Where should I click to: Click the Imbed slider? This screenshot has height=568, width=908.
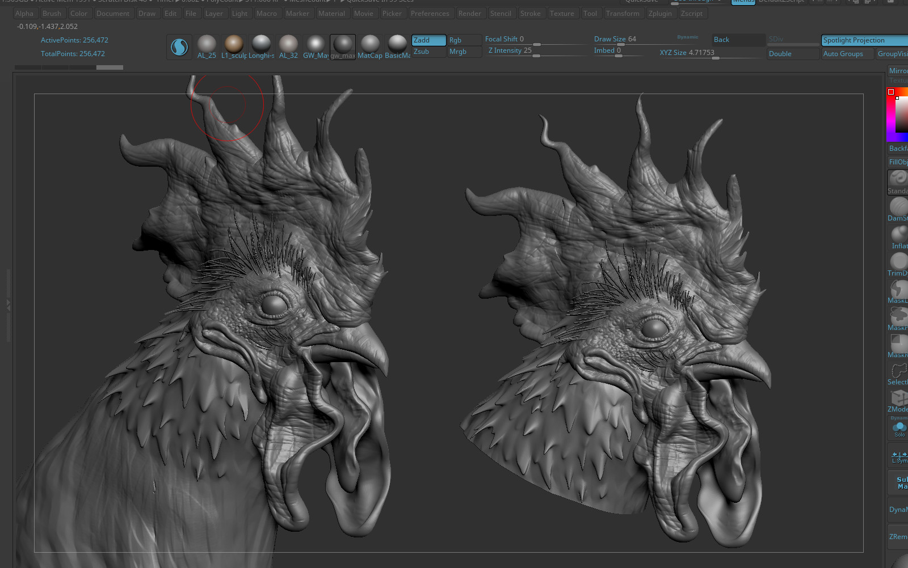[x=620, y=51]
